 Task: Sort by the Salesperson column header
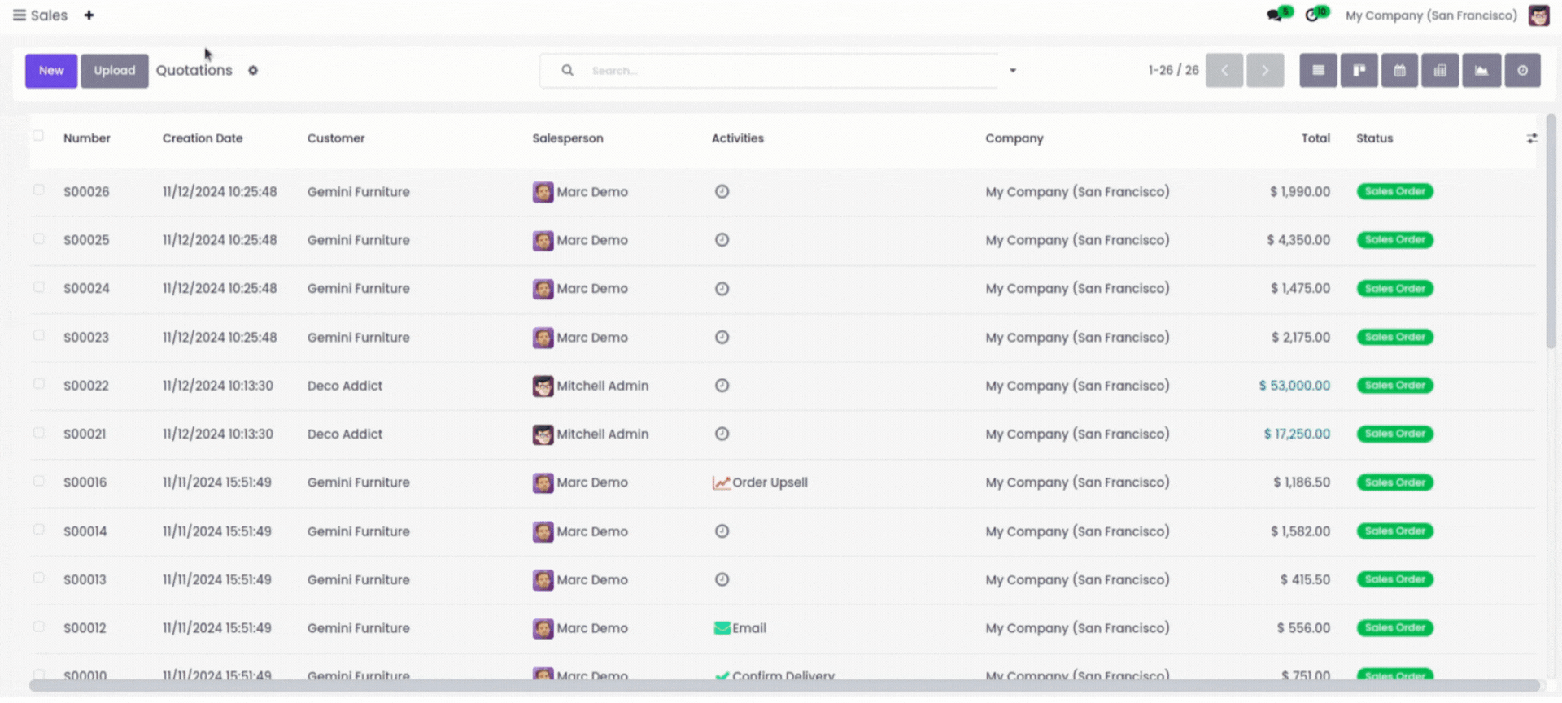[x=568, y=138]
